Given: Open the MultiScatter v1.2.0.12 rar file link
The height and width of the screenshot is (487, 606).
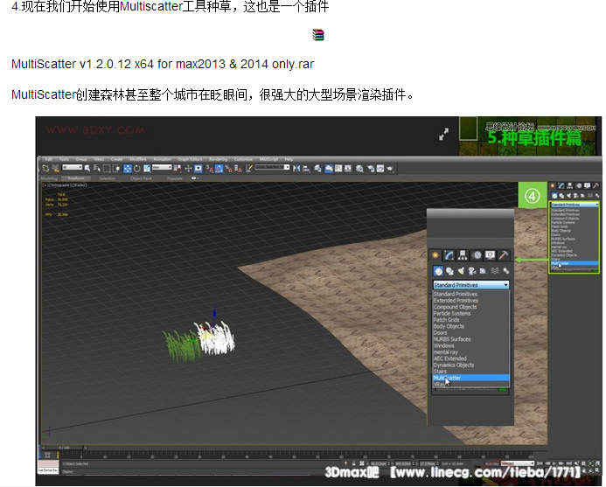Looking at the screenshot, I should (x=163, y=65).
